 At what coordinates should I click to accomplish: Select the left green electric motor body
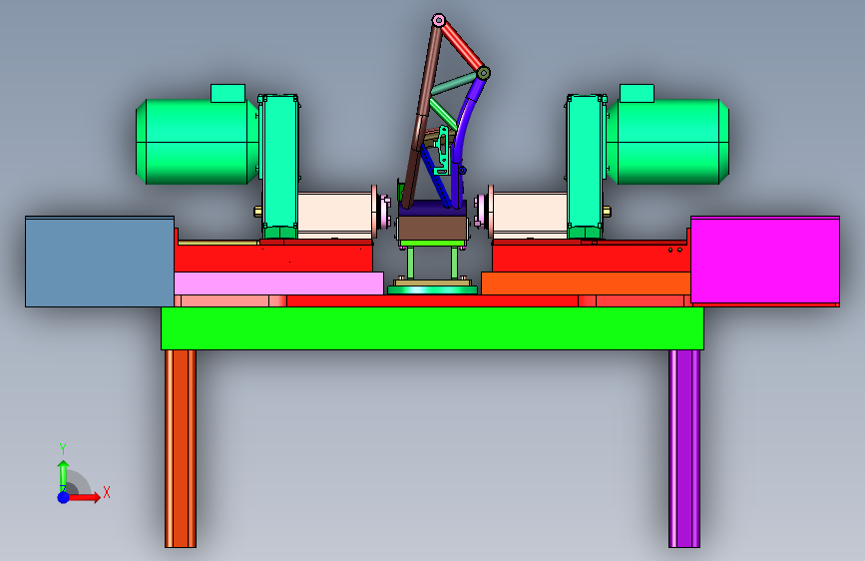pos(197,142)
